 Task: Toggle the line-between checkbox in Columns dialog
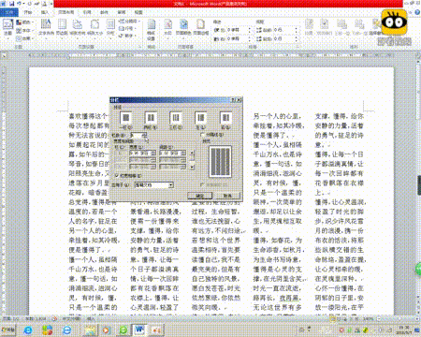(x=202, y=135)
